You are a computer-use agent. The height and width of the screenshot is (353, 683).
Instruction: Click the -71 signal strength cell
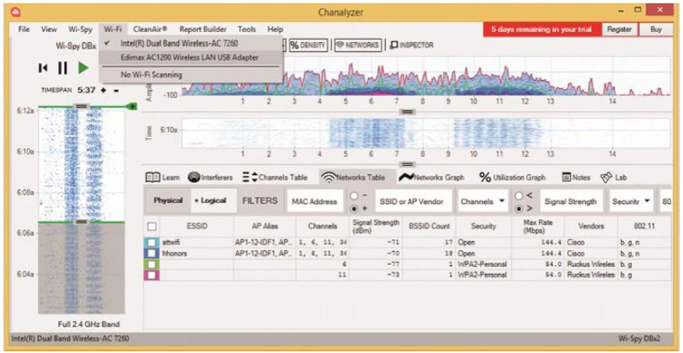(376, 243)
